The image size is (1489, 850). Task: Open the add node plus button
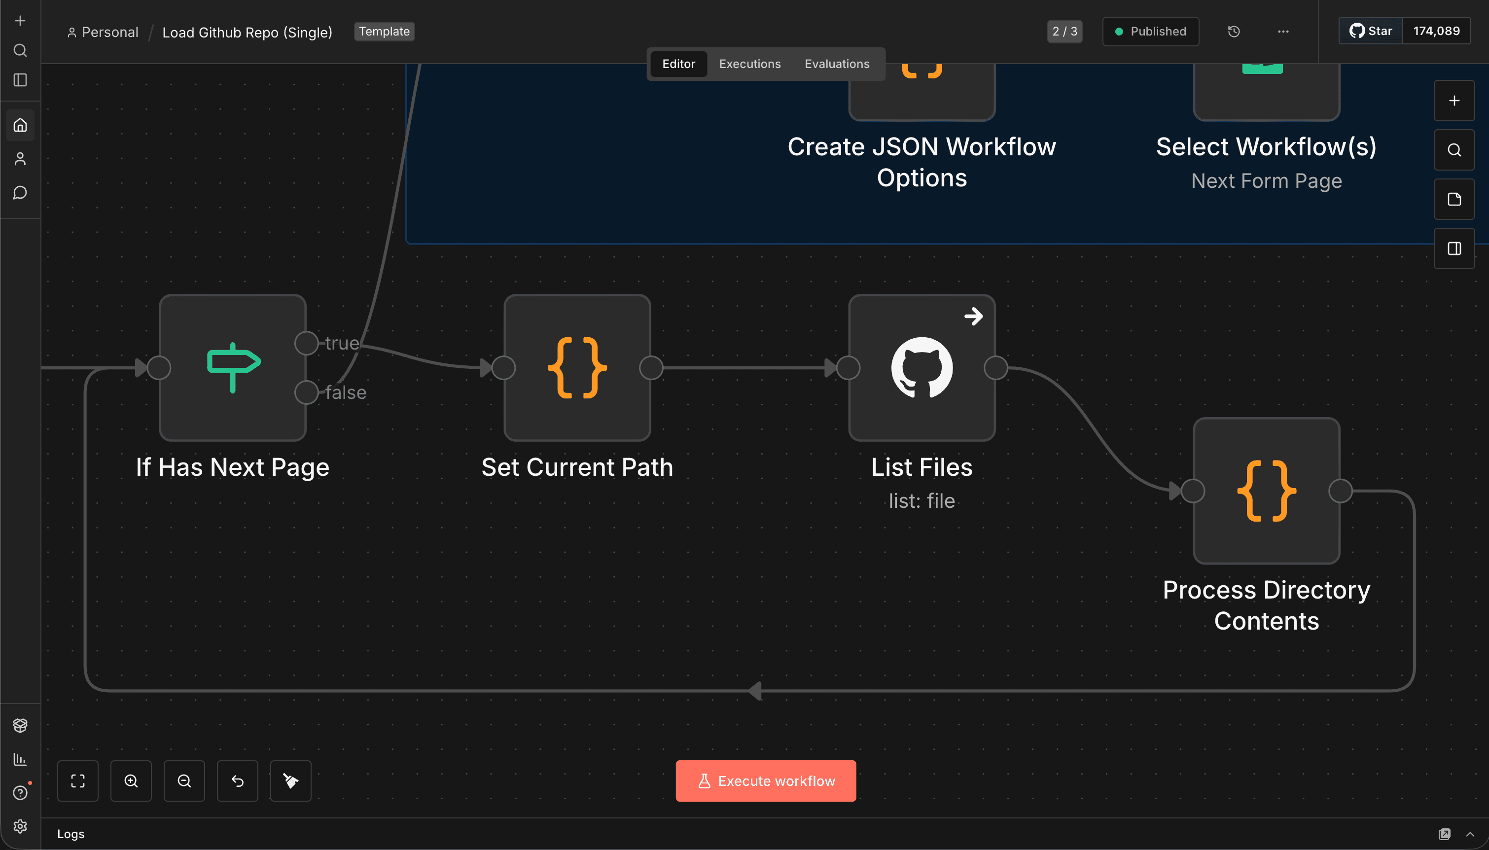pos(1454,101)
